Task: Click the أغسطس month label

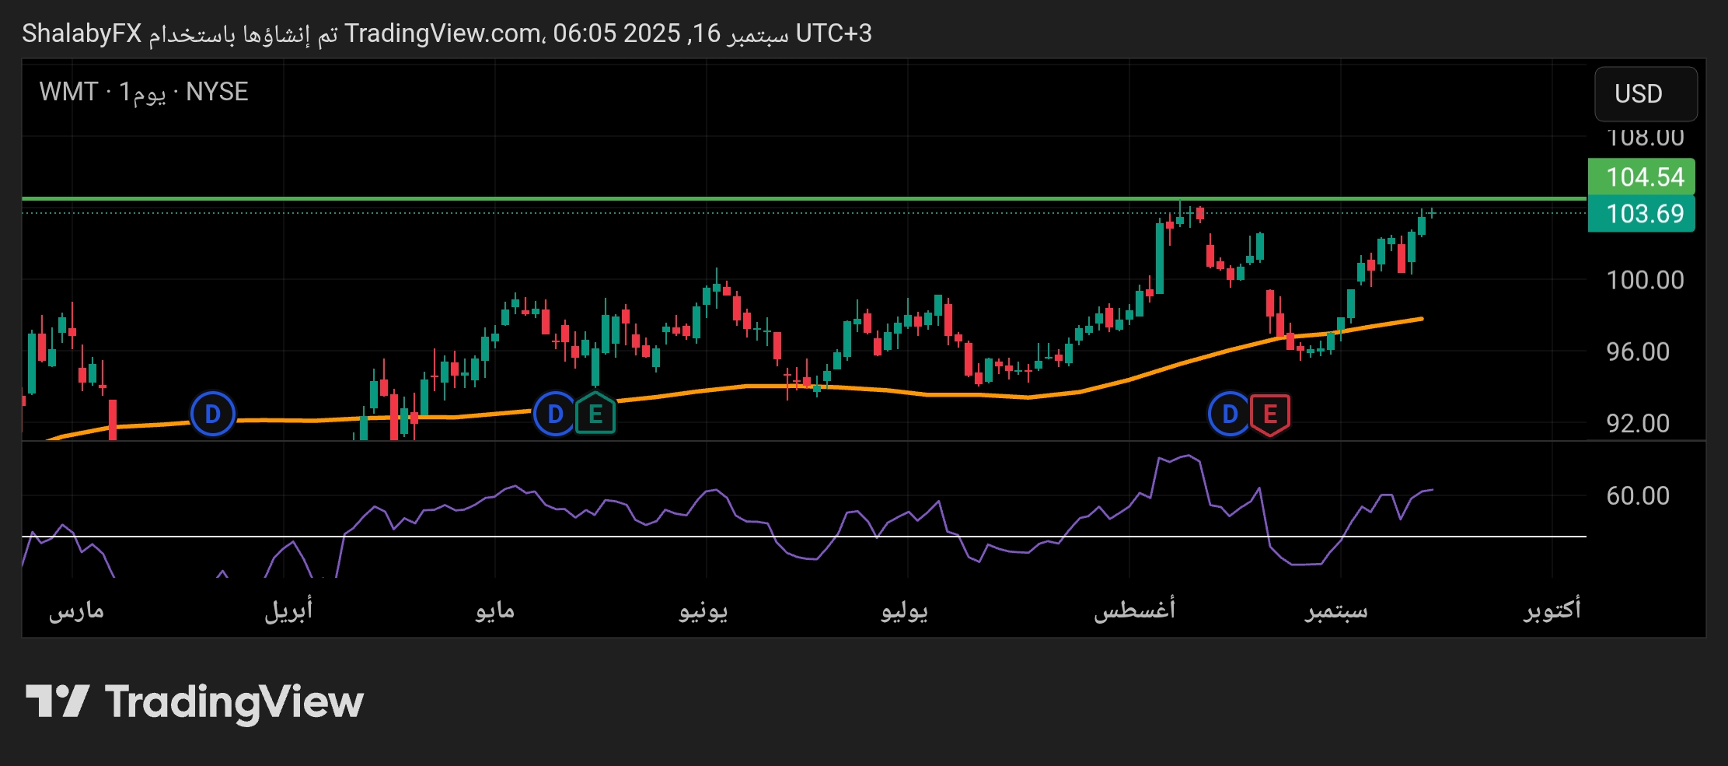Action: 1135,609
